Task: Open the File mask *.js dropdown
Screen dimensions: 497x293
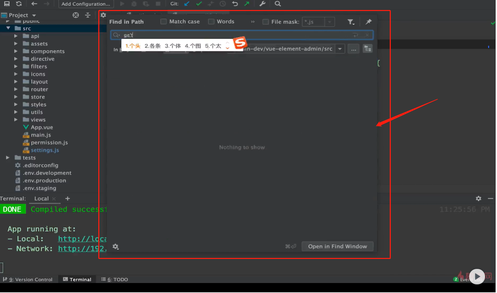Action: pos(329,22)
